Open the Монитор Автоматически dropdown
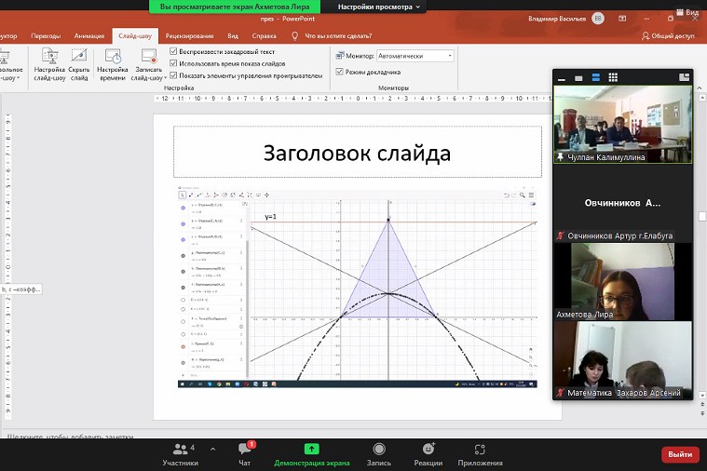Viewport: 707px width, 471px height. 415,56
